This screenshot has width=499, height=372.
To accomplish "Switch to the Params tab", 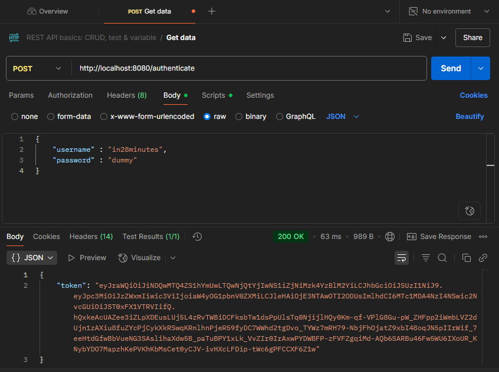I will click(x=21, y=95).
